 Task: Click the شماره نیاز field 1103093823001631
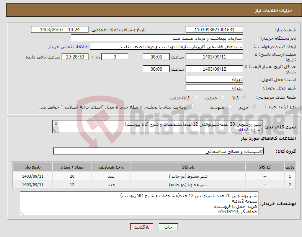pos(214,30)
